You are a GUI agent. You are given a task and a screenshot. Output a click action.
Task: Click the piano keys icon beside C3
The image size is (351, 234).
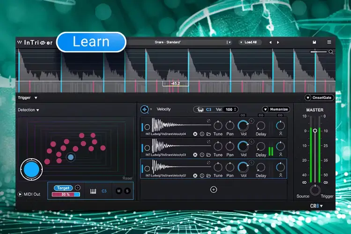pyautogui.click(x=93, y=191)
